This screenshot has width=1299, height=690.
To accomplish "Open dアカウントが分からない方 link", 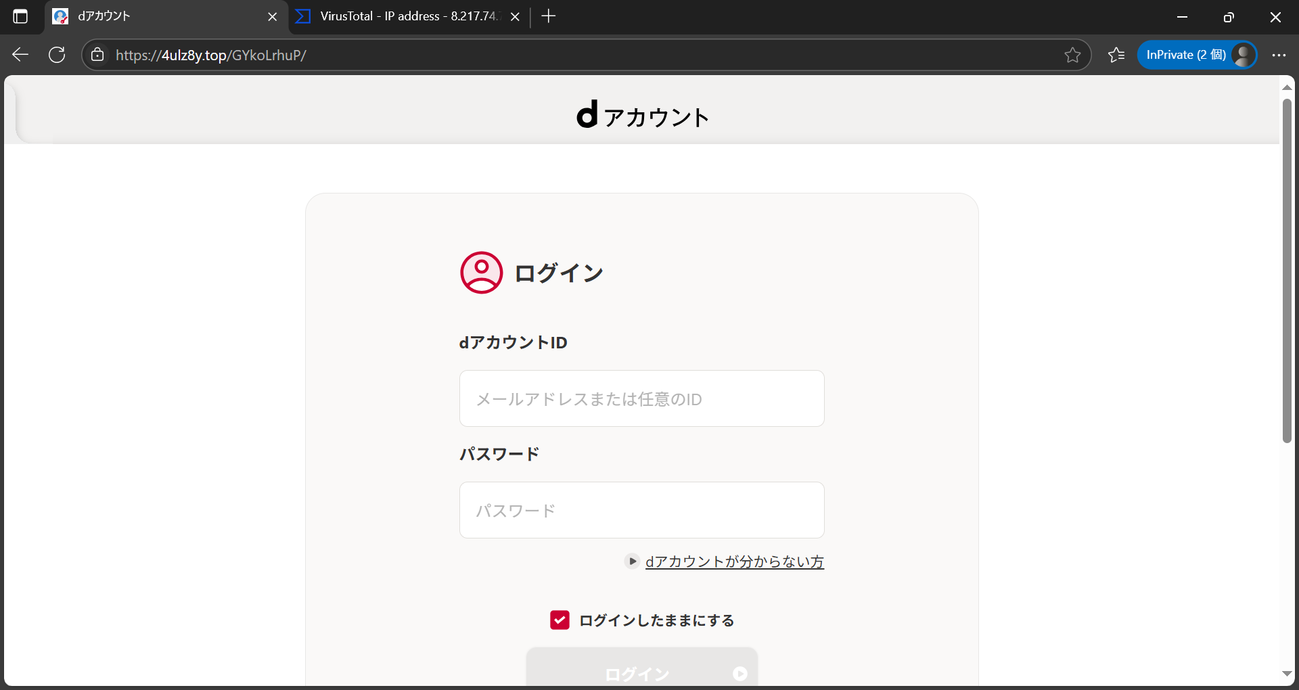I will coord(735,561).
